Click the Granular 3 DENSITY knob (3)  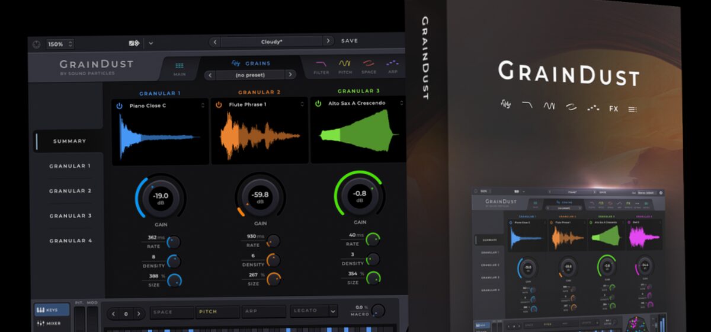[373, 259]
